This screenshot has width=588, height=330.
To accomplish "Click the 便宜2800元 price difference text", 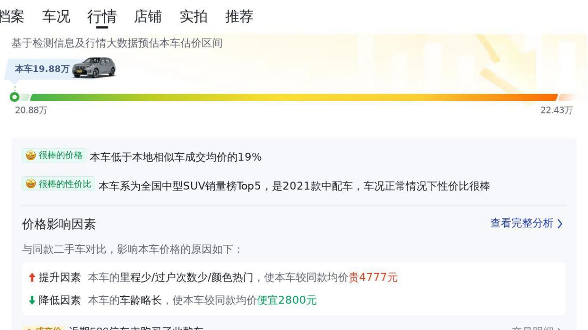I will pos(287,300).
